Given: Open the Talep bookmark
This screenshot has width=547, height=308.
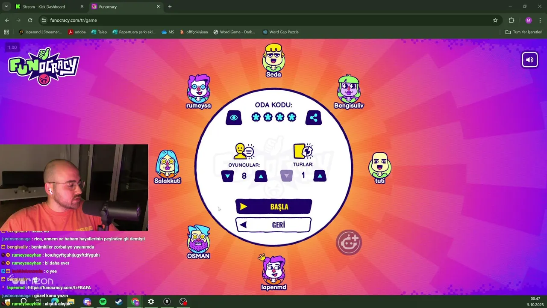Looking at the screenshot, I should pos(99,32).
